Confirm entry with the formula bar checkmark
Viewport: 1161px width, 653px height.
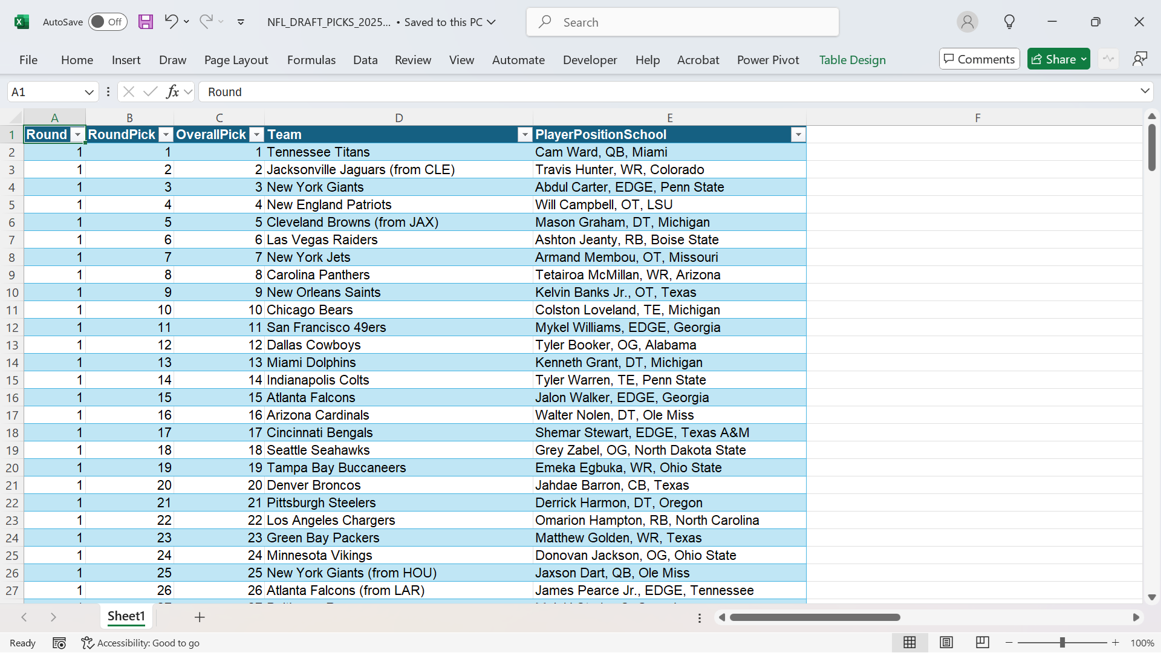click(x=151, y=91)
